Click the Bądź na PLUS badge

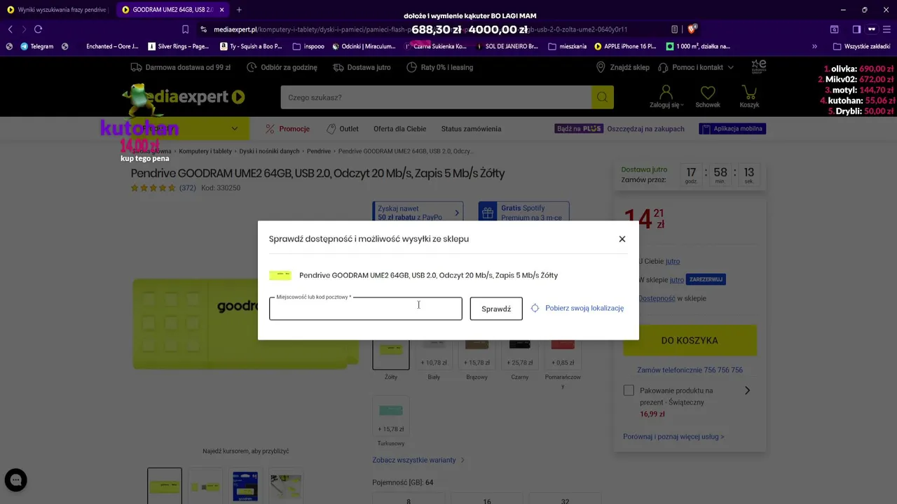coord(579,129)
